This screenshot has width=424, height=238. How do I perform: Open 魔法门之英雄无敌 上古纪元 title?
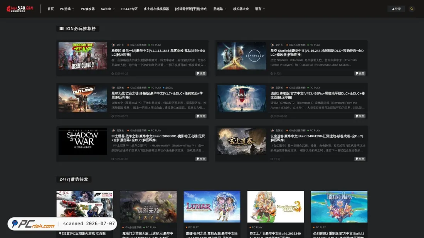(x=148, y=235)
